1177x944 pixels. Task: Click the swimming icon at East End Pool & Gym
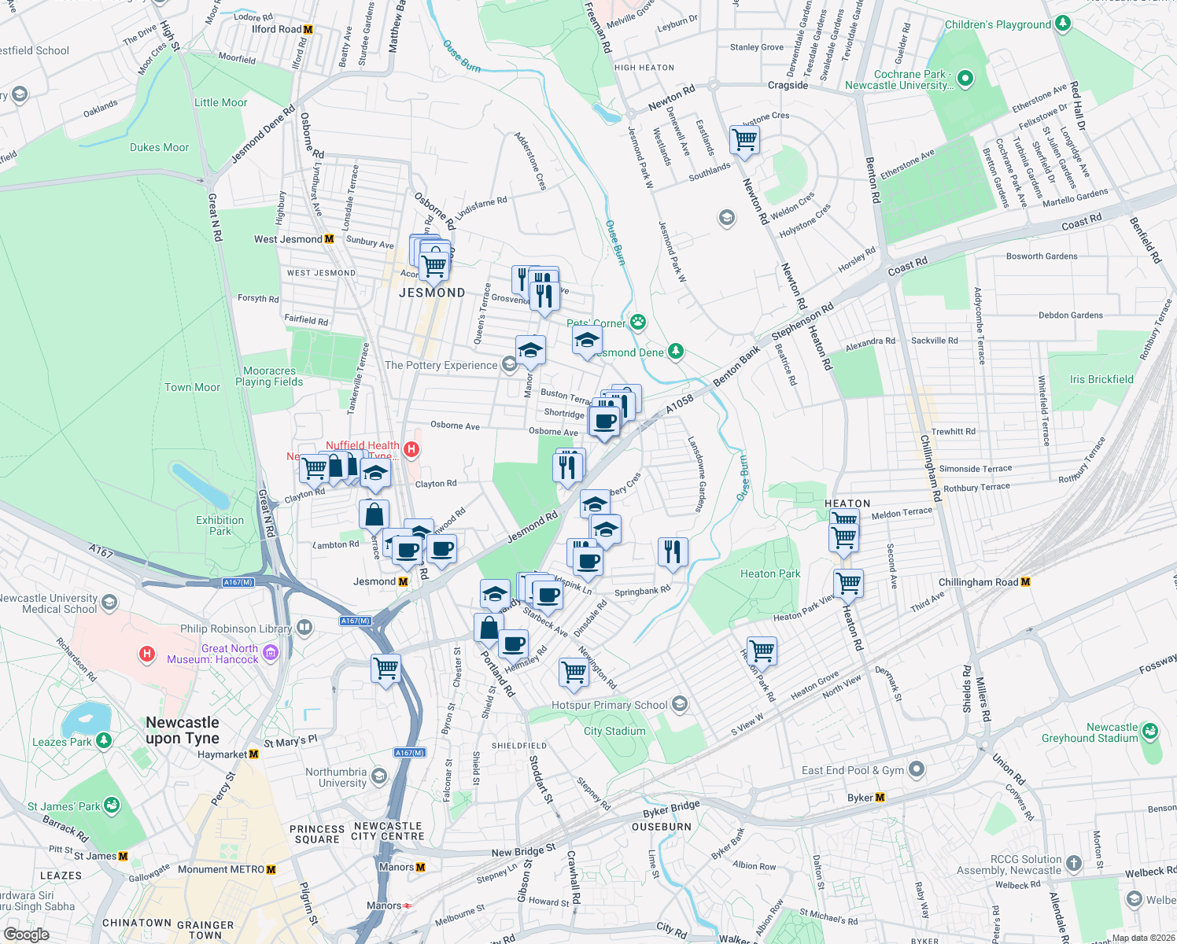(915, 770)
